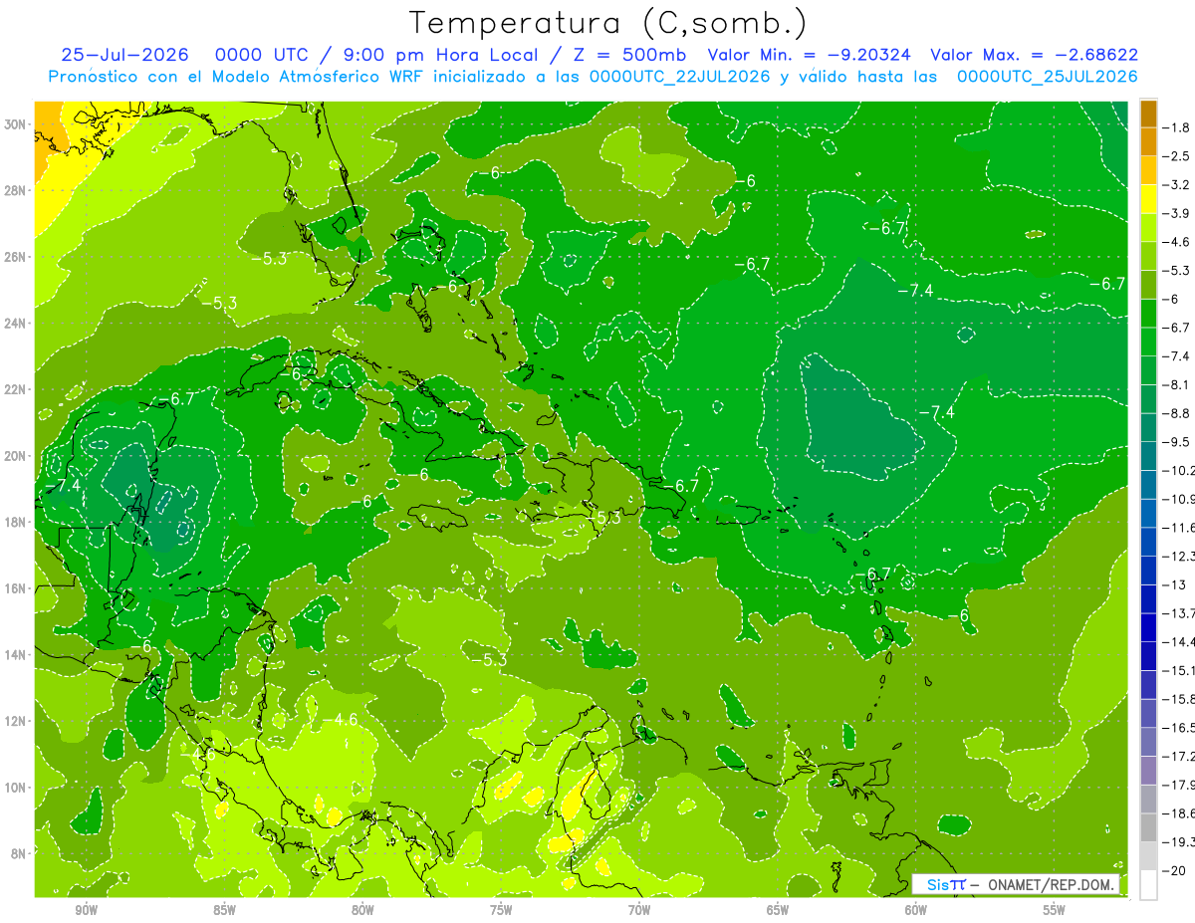Image resolution: width=1195 pixels, height=923 pixels.
Task: Click the '-13.7' value in the color legend
Action: click(x=1179, y=613)
